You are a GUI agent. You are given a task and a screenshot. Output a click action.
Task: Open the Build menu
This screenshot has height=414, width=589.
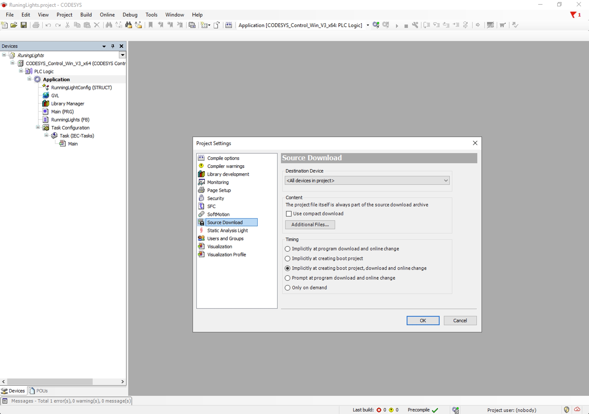[86, 15]
